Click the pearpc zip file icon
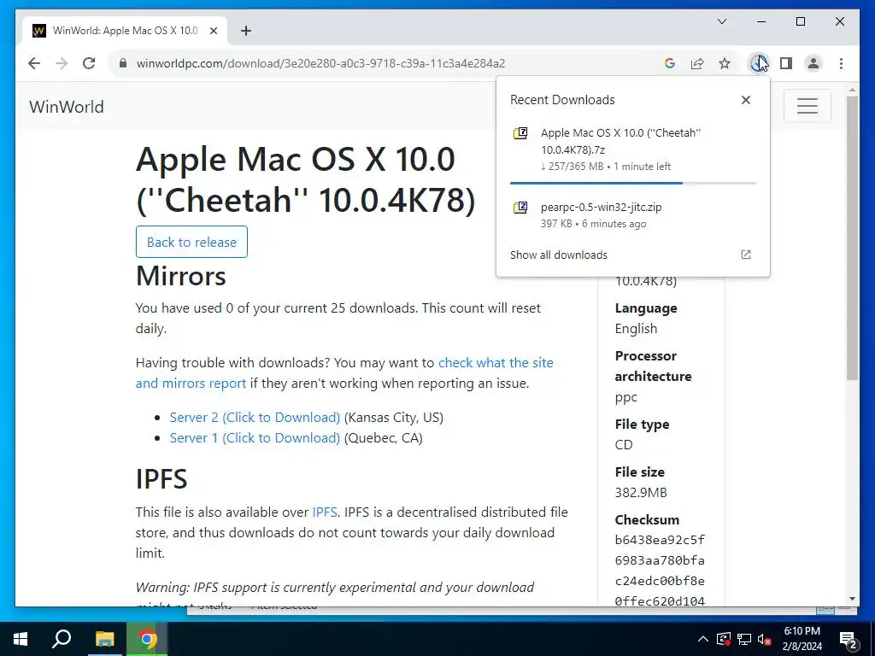The width and height of the screenshot is (875, 656). coord(520,208)
